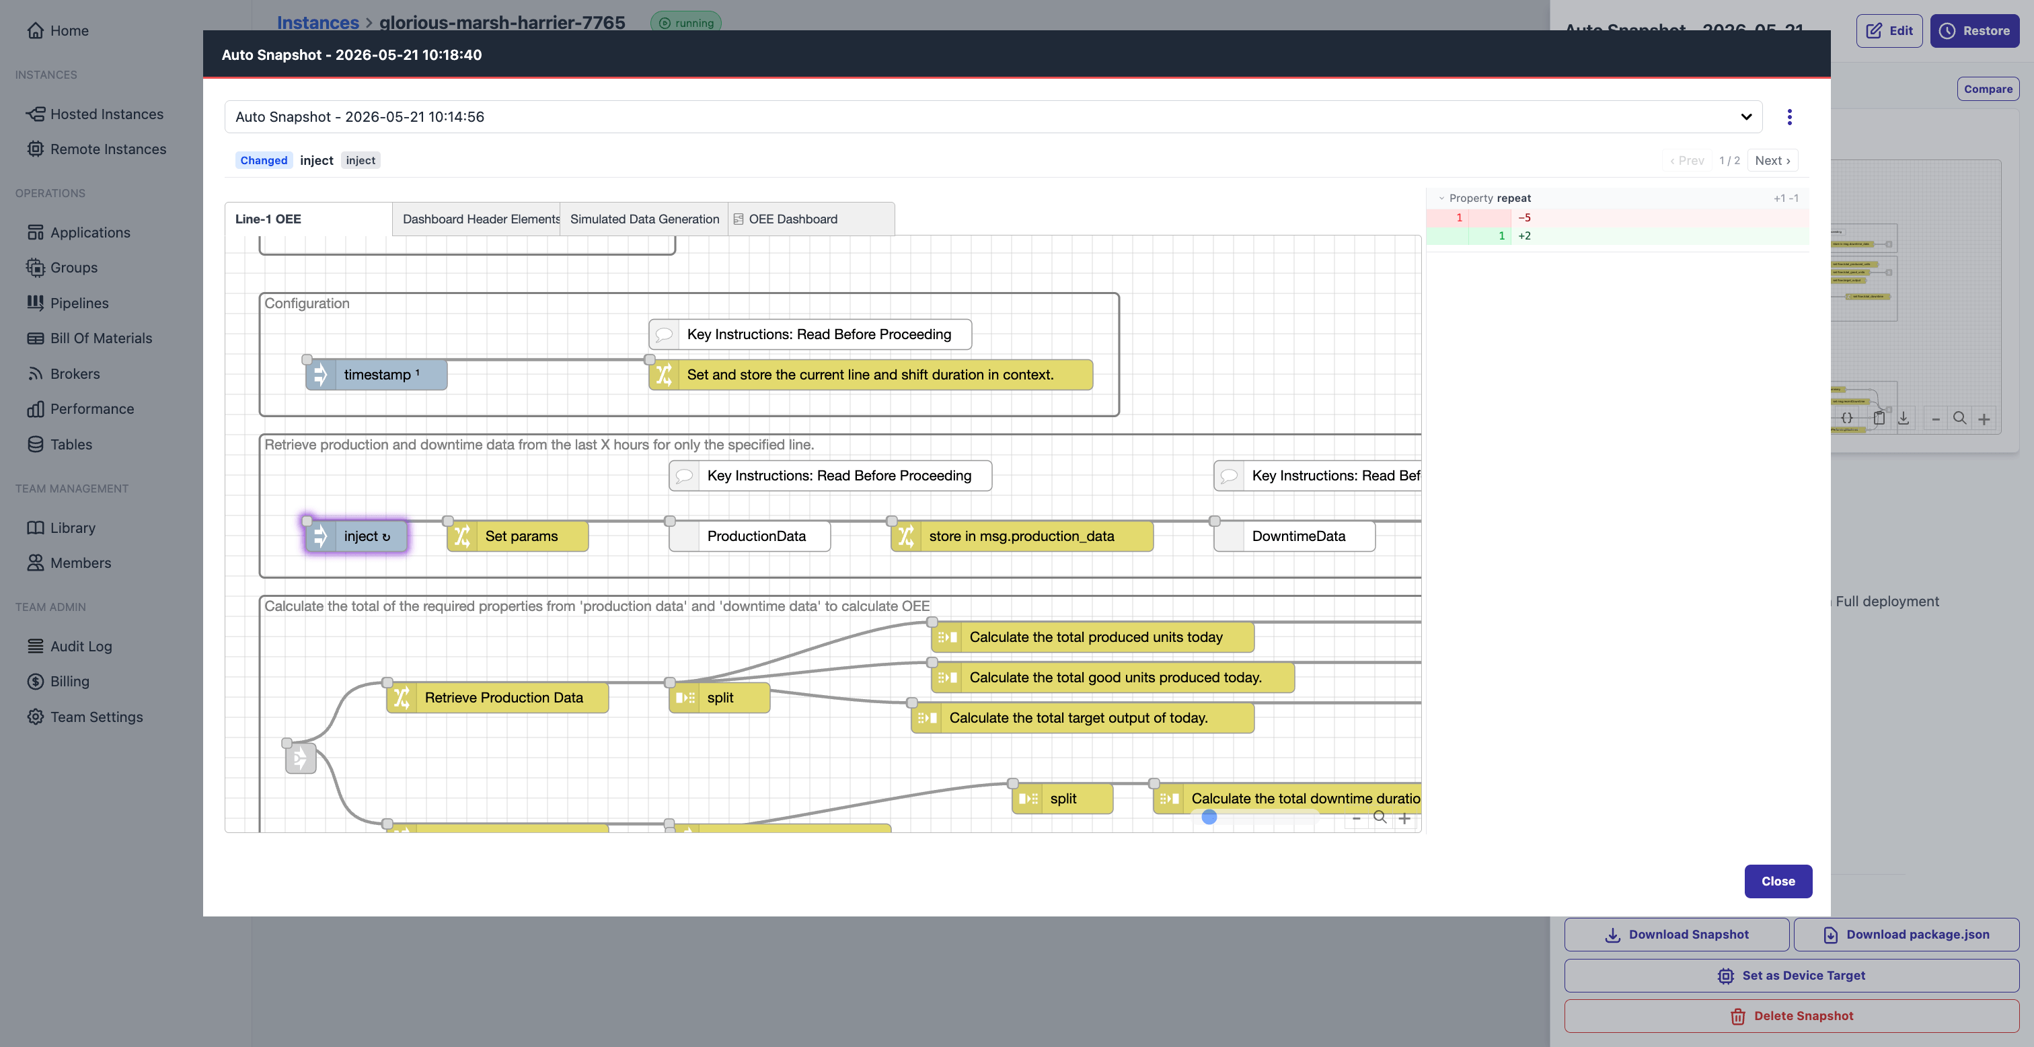Click the Changed status badge
The image size is (2034, 1047).
(264, 160)
